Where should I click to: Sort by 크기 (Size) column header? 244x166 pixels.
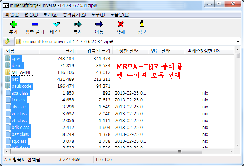58,51
